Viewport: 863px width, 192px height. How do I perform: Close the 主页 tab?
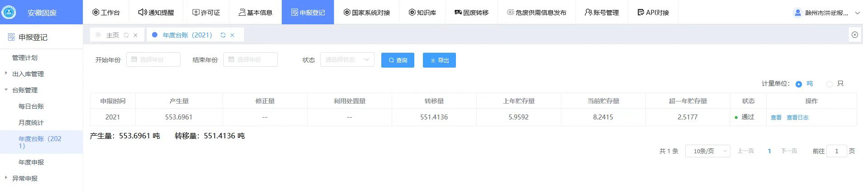tap(135, 35)
